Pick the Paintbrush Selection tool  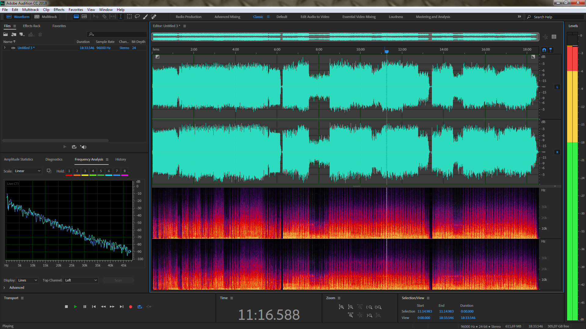coord(146,16)
